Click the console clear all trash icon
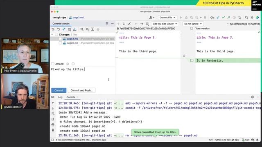 point(53,130)
